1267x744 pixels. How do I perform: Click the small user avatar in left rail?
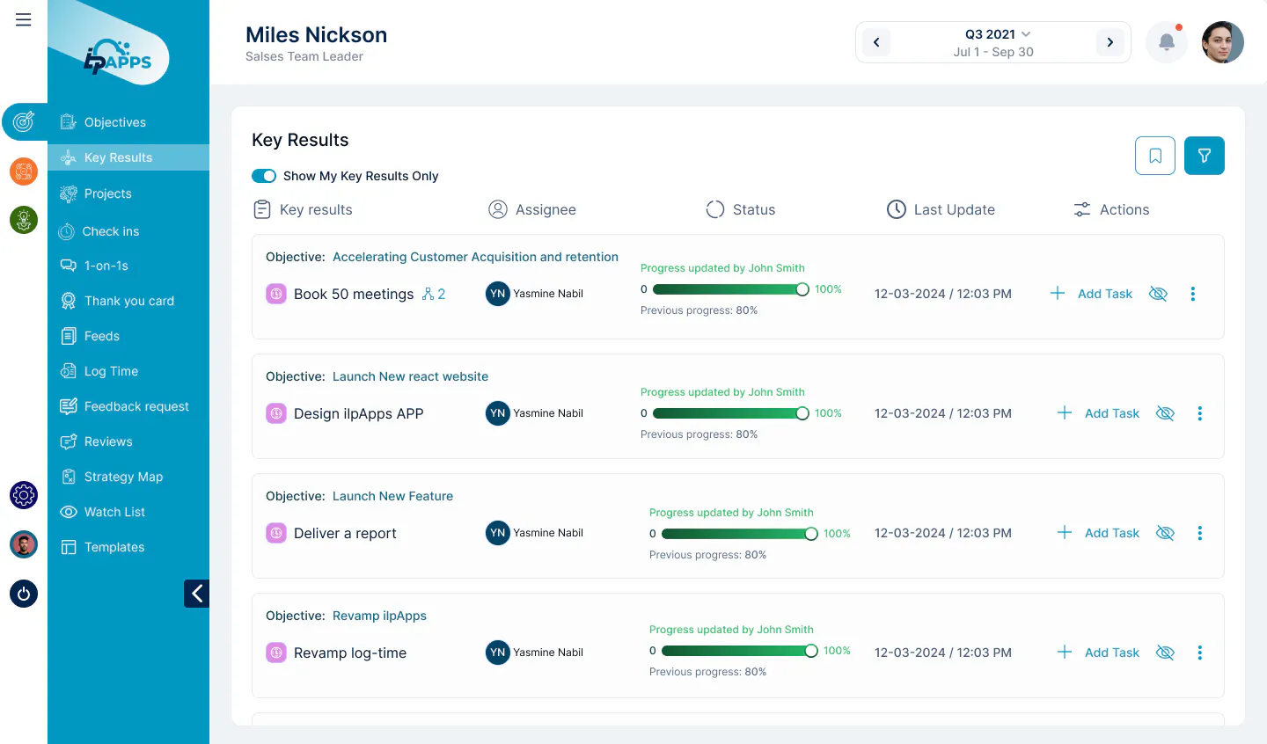(24, 544)
